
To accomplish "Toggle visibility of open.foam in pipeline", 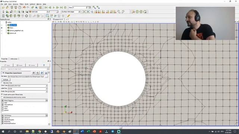I will (1, 25).
